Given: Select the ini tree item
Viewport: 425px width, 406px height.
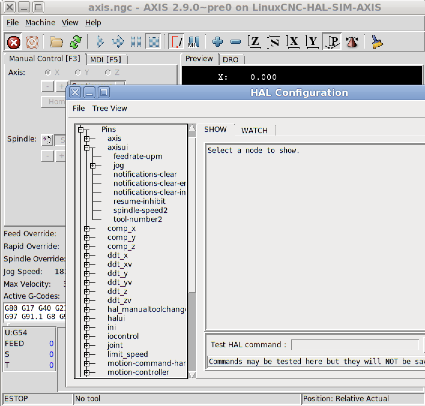Looking at the screenshot, I should (112, 327).
